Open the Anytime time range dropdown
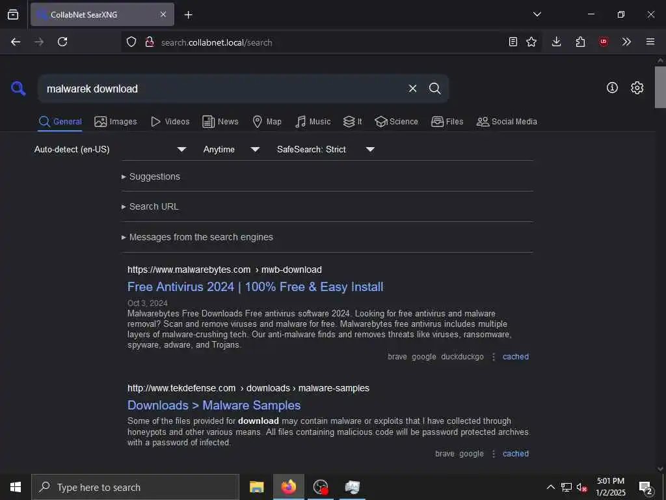The width and height of the screenshot is (666, 500). (x=232, y=149)
